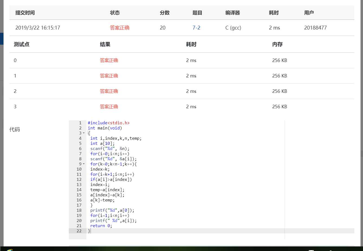Click the return 0; line
This screenshot has height=251, width=363.
click(101, 226)
